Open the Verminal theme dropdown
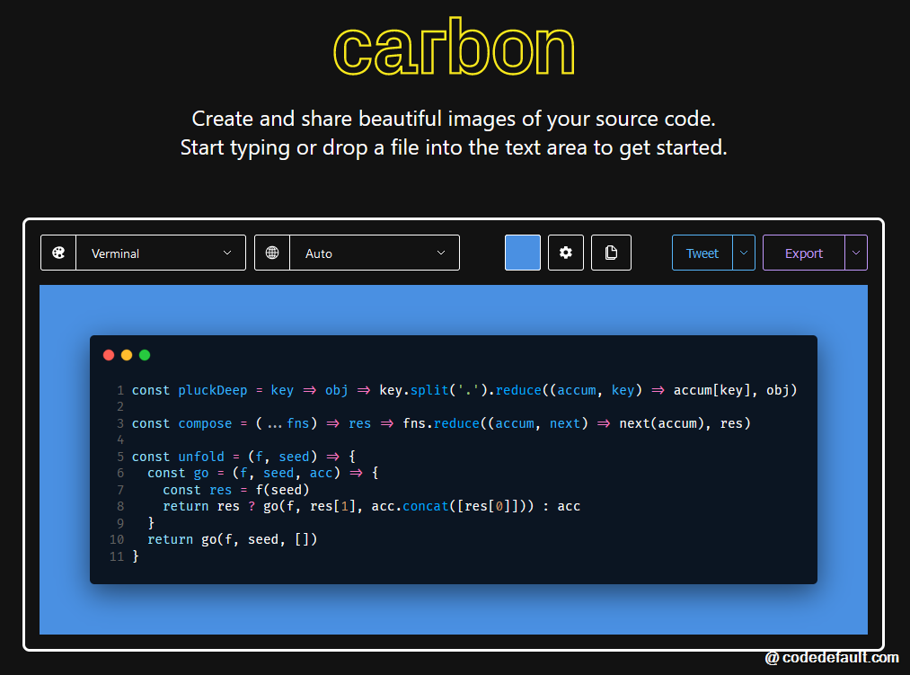This screenshot has width=910, height=675. [x=161, y=253]
